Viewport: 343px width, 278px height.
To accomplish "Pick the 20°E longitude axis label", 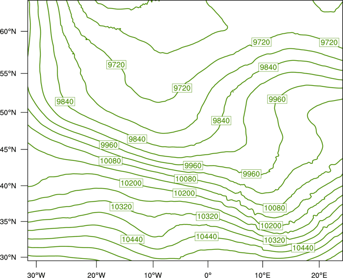I will pos(319,275).
